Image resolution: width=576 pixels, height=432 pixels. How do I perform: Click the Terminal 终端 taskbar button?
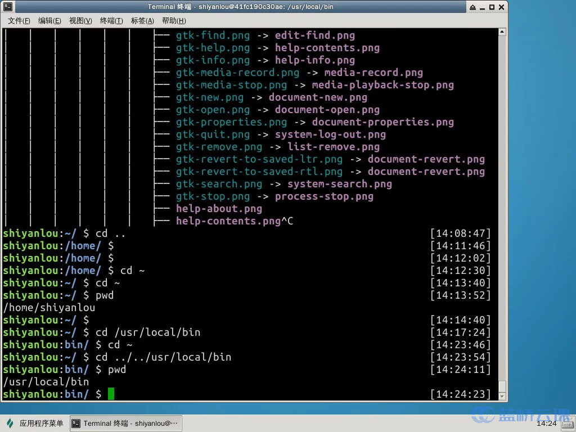[125, 424]
